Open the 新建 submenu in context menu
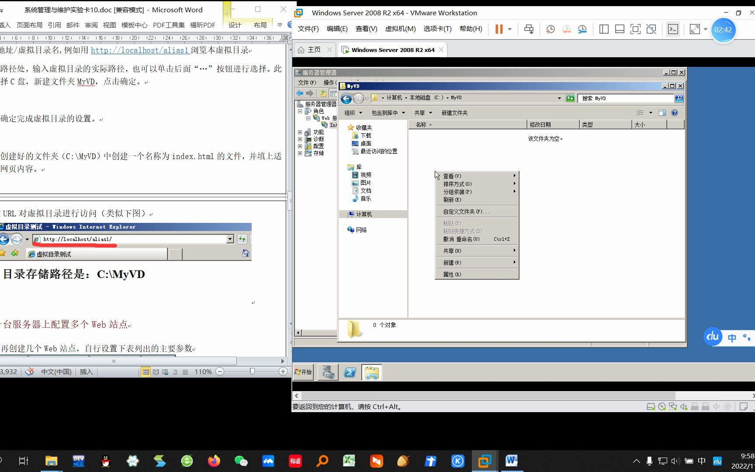 click(477, 263)
